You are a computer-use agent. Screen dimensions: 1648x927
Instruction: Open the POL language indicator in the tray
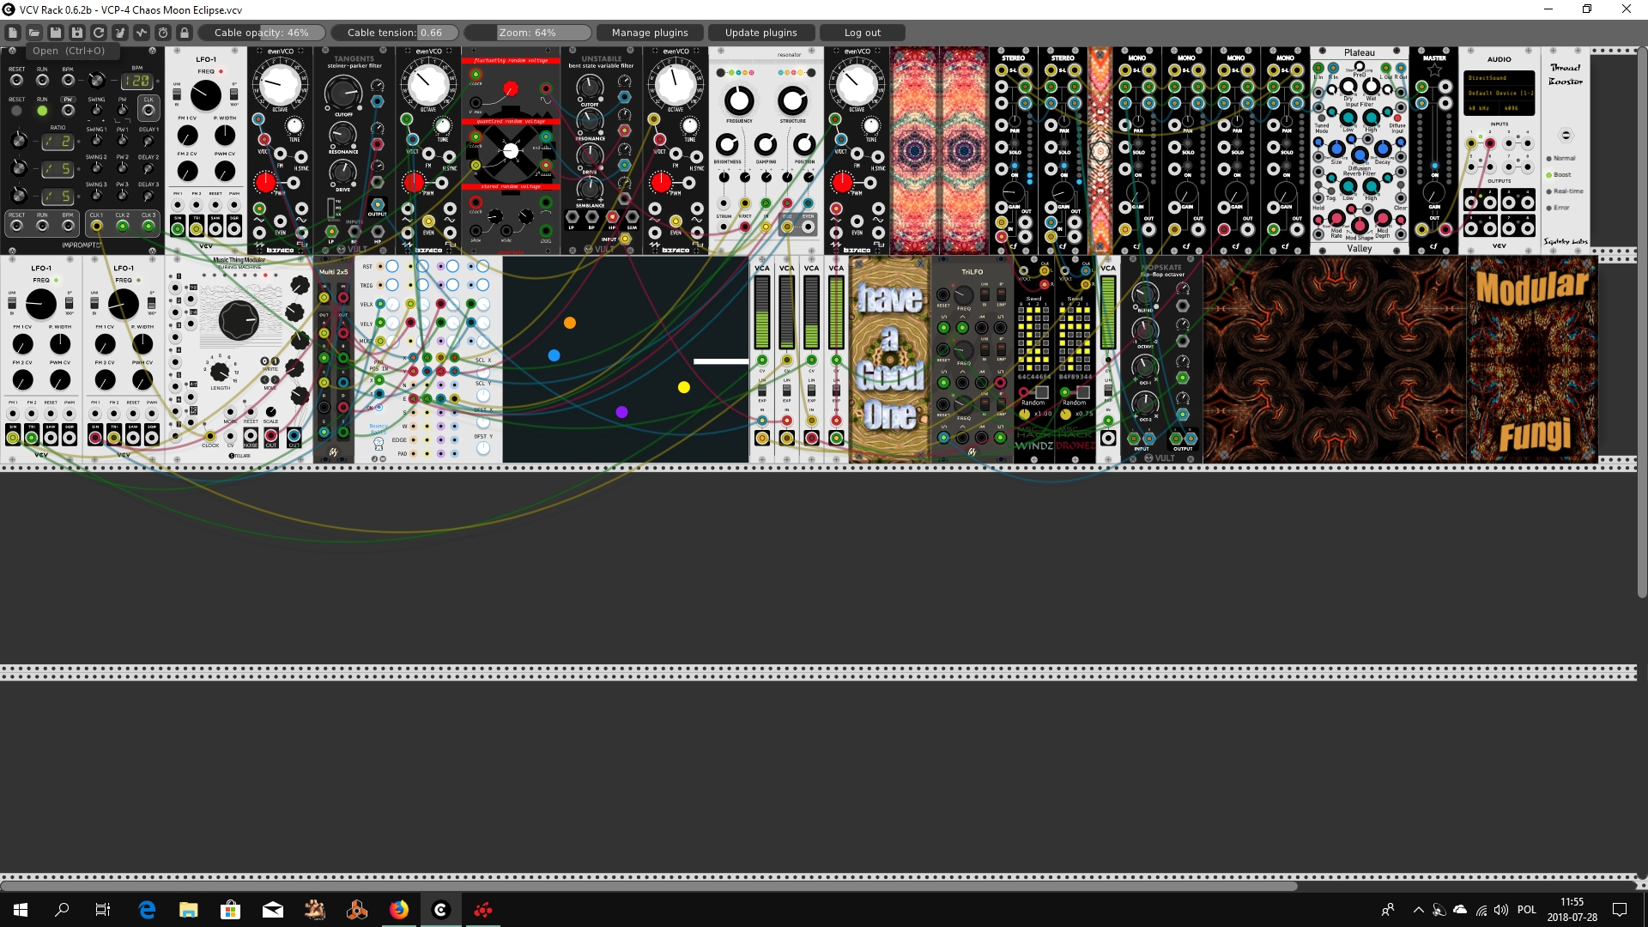1527,910
